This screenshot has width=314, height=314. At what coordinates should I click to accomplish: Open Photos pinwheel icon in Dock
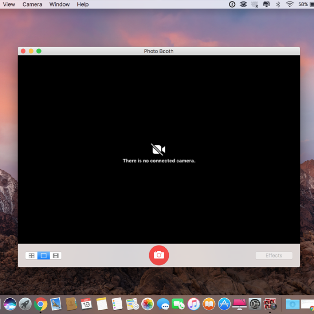click(x=148, y=304)
